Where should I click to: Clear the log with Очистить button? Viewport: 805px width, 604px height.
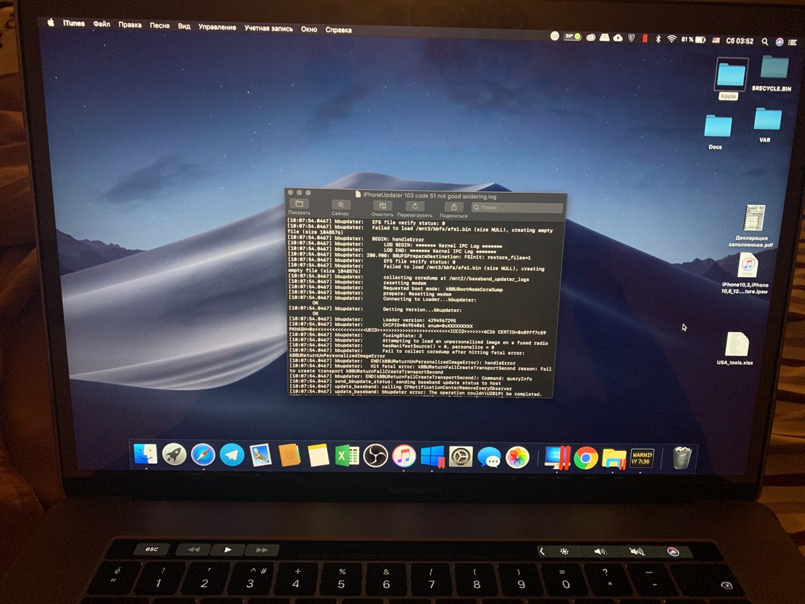pyautogui.click(x=381, y=206)
